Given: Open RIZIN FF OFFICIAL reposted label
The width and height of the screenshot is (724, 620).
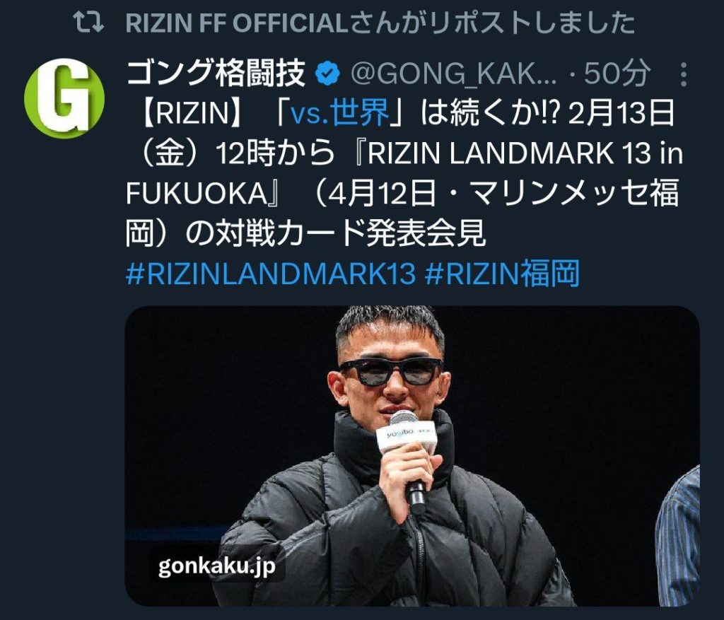Looking at the screenshot, I should 380,23.
